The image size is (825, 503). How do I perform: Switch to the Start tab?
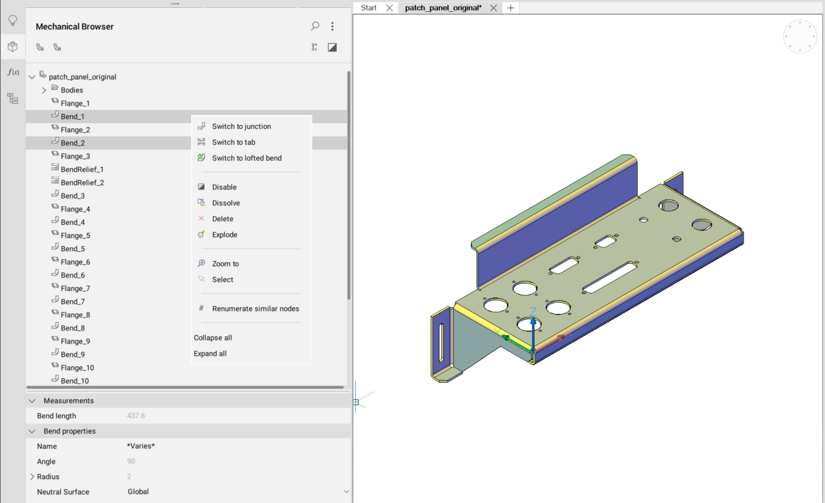(369, 8)
